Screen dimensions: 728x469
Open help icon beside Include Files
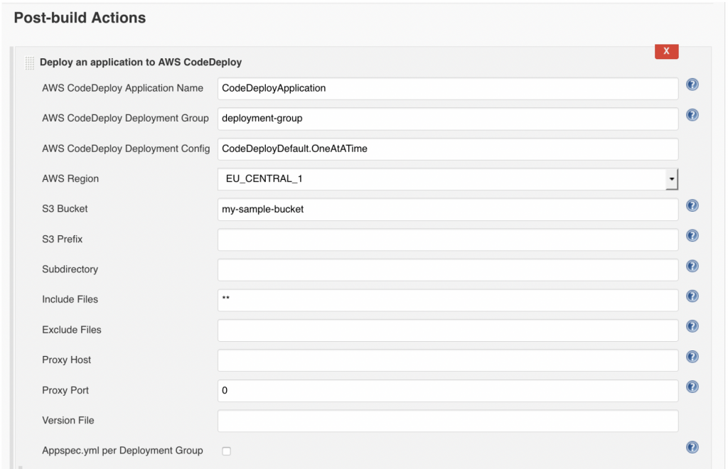(x=692, y=296)
